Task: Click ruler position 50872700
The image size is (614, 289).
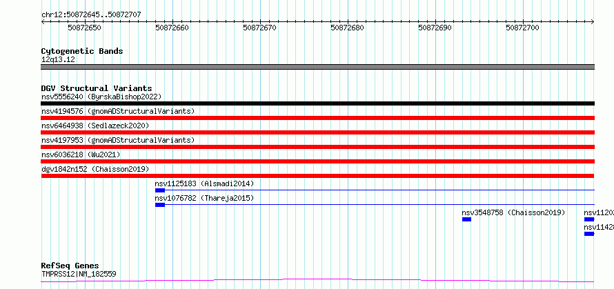Action: [x=523, y=28]
